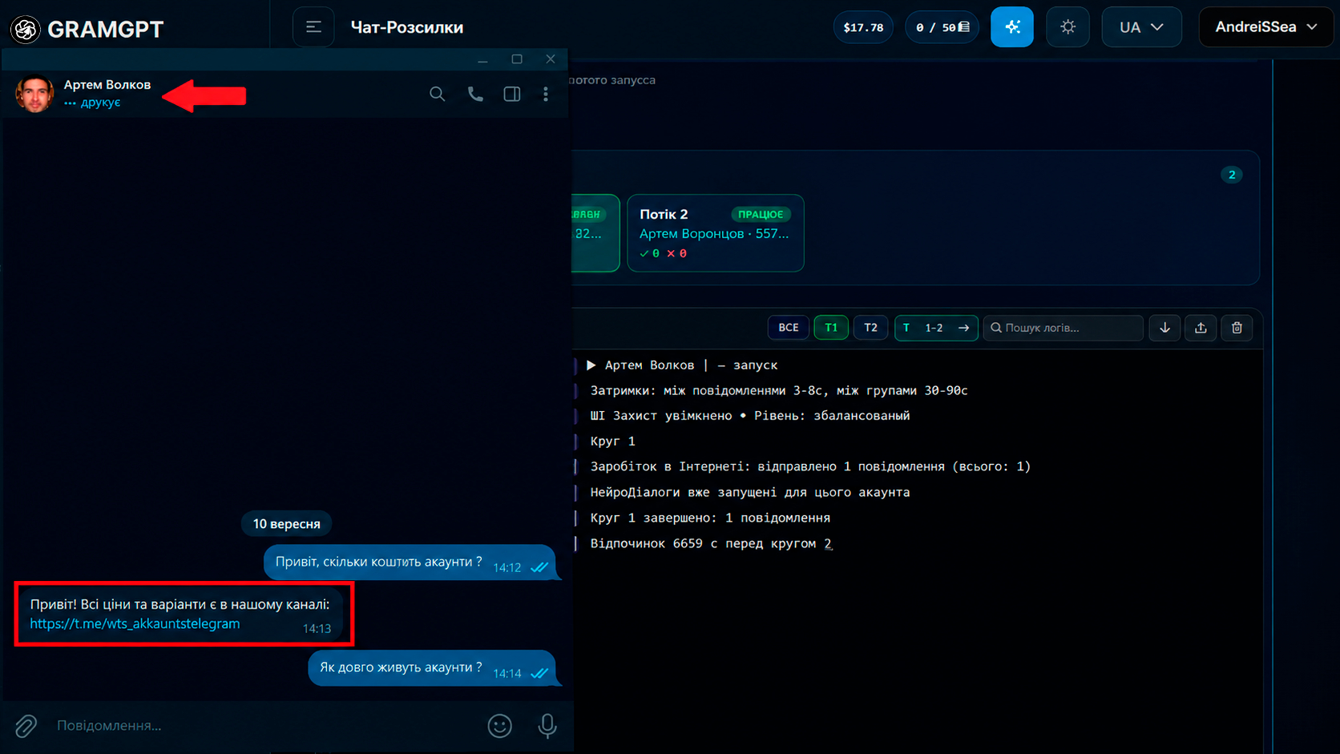Click log line starting "Заробіток в Інтернеті"
This screenshot has height=754, width=1340.
click(x=810, y=467)
